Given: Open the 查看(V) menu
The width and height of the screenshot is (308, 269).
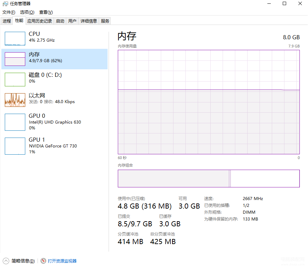Looking at the screenshot, I should point(46,12).
